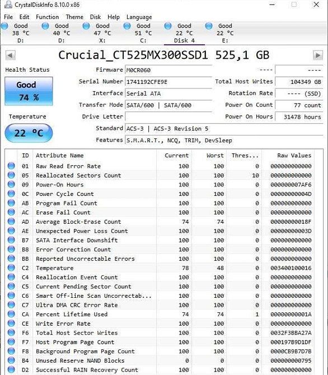Viewport: 328px width, 375px height.
Task: Click status orb for Average Block-Erase Count
Action: pyautogui.click(x=11, y=222)
